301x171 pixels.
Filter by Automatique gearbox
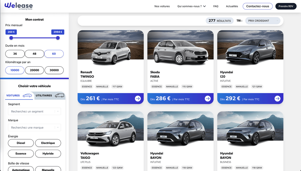[21, 169]
